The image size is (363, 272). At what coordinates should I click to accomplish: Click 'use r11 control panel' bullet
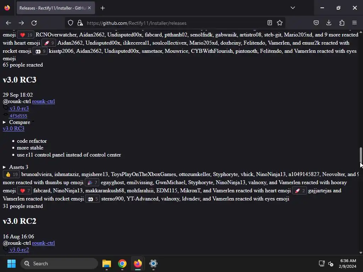click(69, 155)
